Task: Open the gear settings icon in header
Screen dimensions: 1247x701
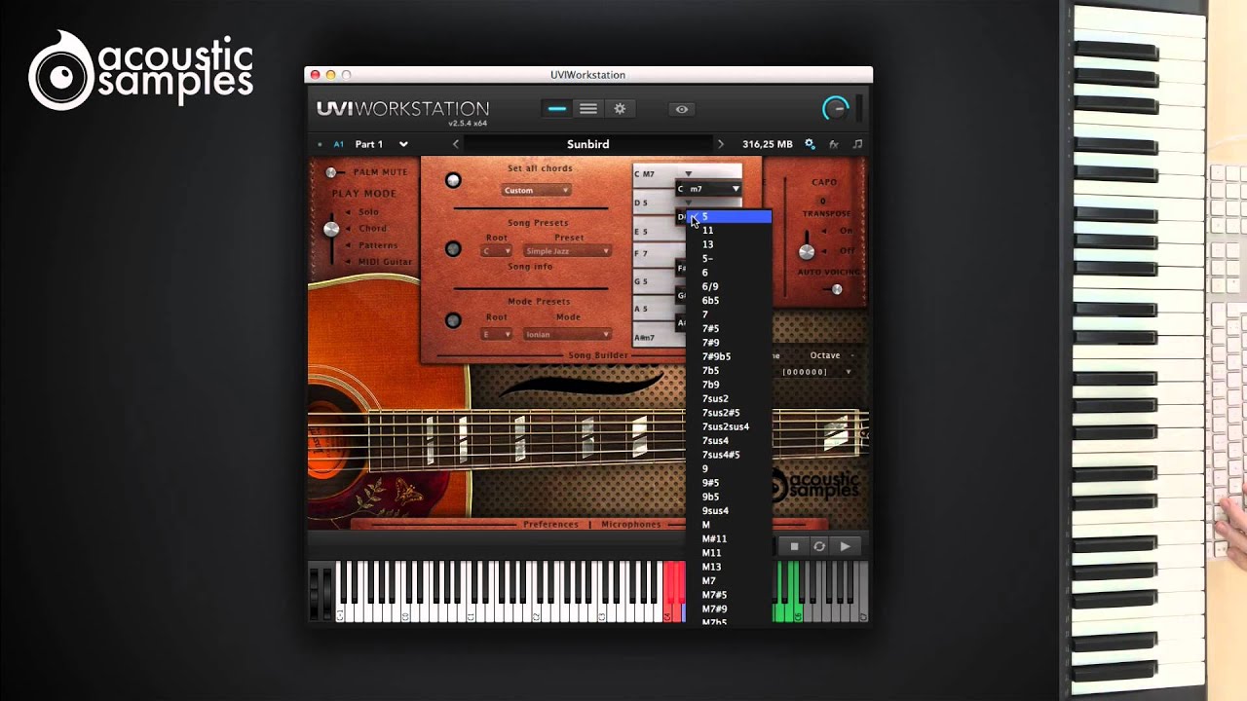Action: pos(619,109)
